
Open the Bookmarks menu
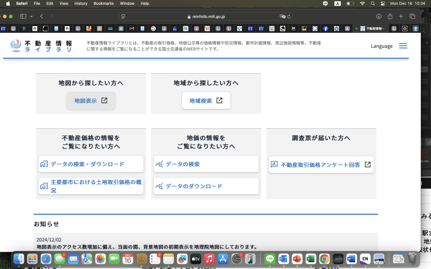[104, 3]
